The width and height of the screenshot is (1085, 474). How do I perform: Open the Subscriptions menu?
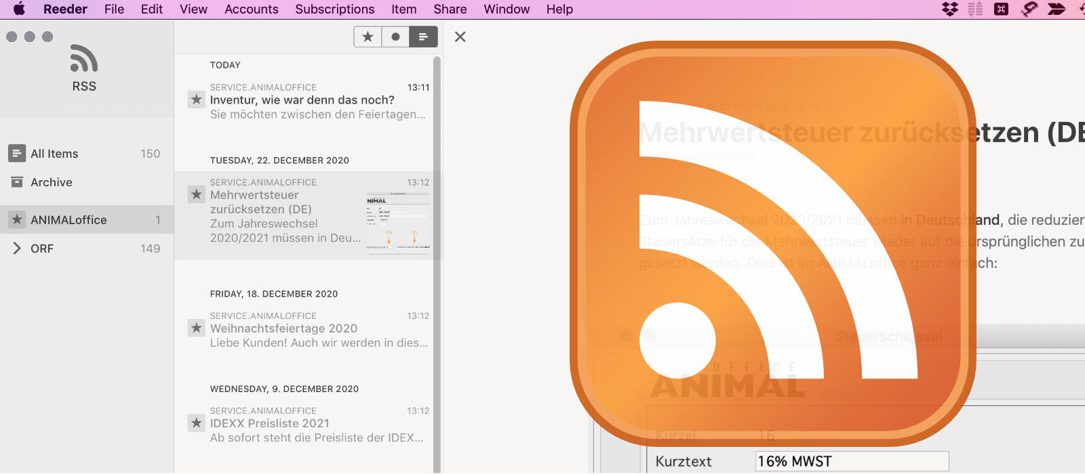[x=335, y=9]
